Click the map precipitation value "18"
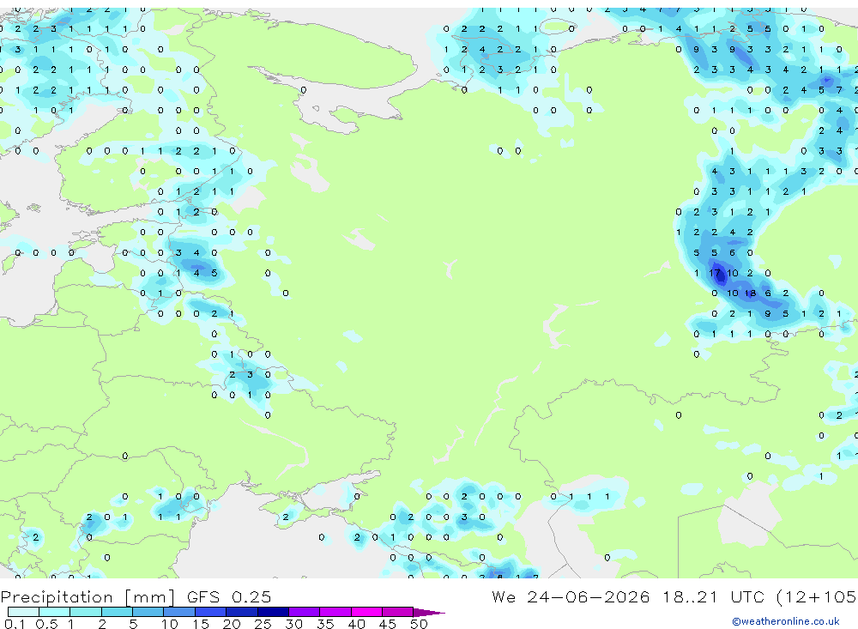The height and width of the screenshot is (629, 858). coord(750,293)
